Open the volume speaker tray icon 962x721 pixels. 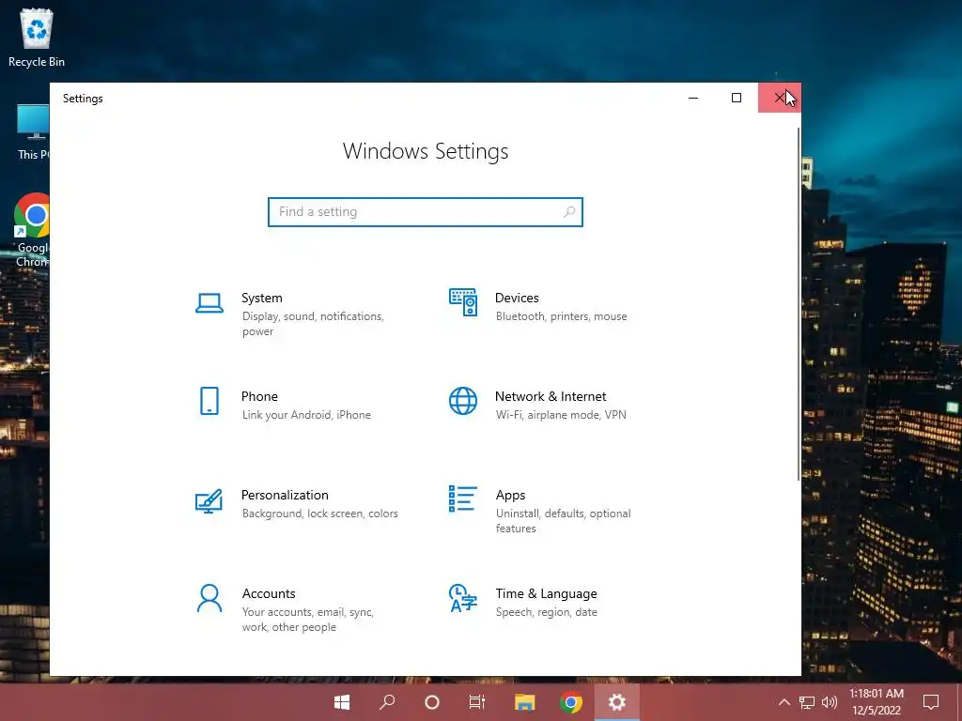click(830, 702)
